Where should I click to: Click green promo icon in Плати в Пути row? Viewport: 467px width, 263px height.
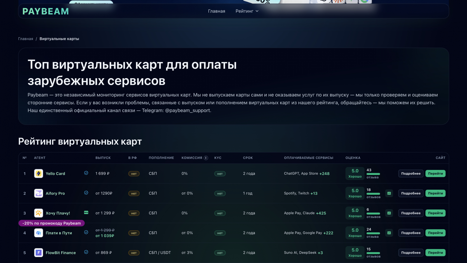point(389,233)
